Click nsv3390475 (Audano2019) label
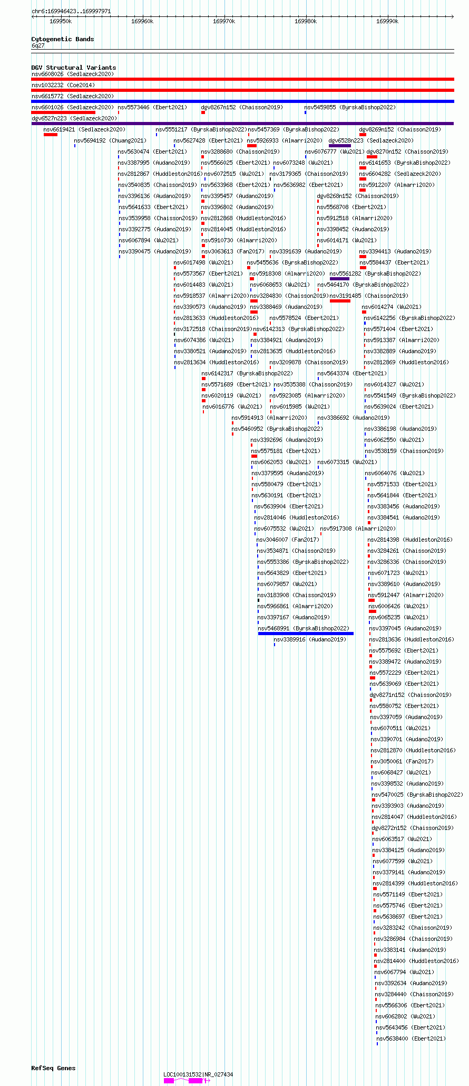The image size is (469, 1086). click(x=155, y=252)
